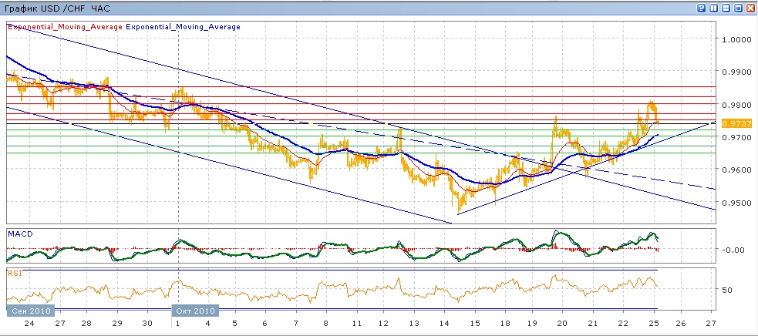Close the USD/CHF chart window

(x=750, y=7)
